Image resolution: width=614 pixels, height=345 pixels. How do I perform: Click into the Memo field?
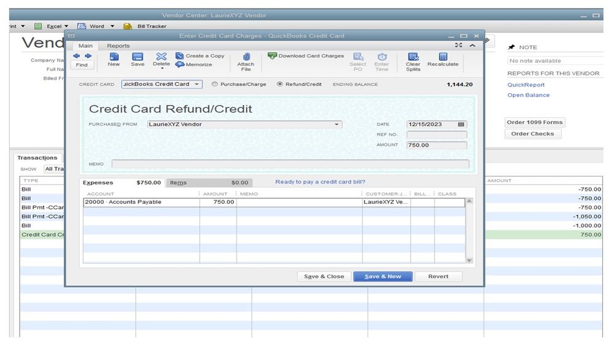tap(290, 164)
